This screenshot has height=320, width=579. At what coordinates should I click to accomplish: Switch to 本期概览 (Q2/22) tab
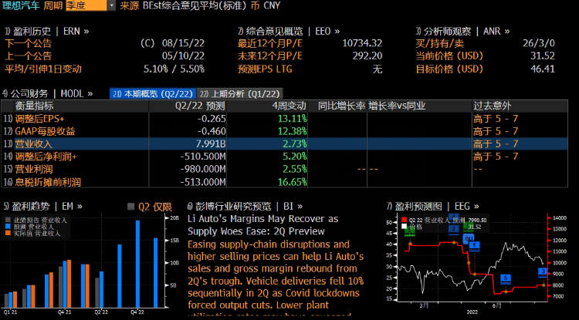(153, 93)
